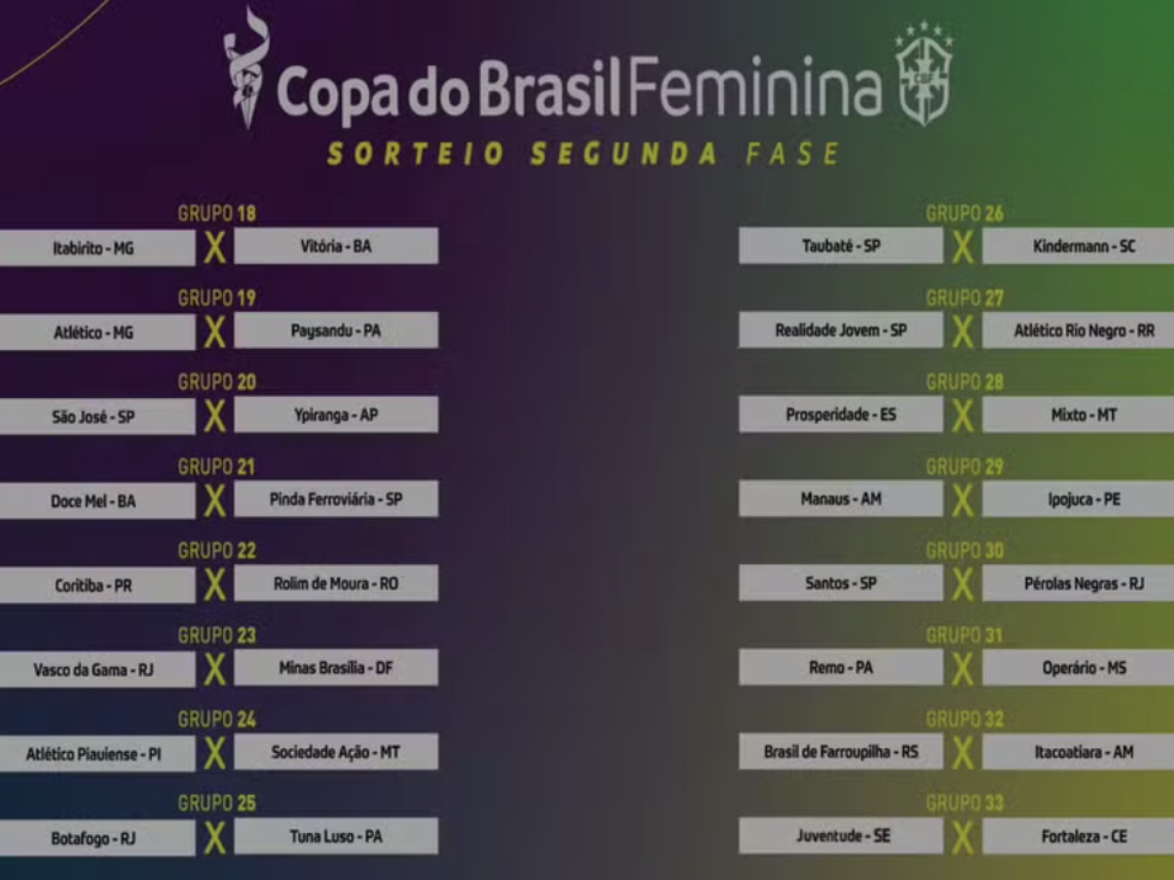Click the X between Itabirito and Vitória

pos(215,247)
